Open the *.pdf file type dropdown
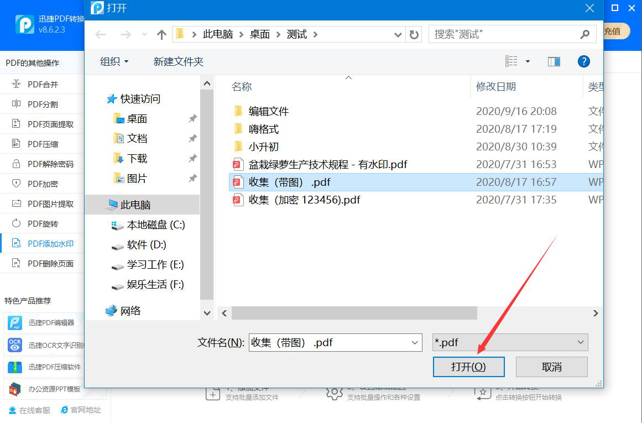Screen dimensions: 642x423 510,342
